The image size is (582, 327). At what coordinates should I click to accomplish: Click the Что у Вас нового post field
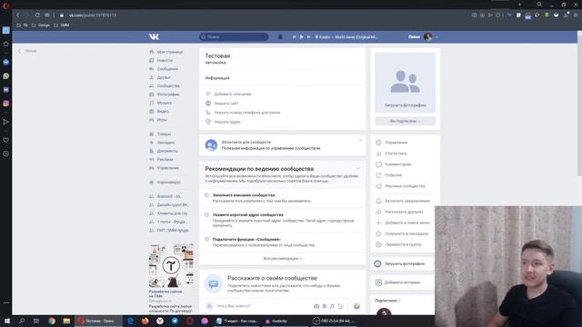click(264, 306)
